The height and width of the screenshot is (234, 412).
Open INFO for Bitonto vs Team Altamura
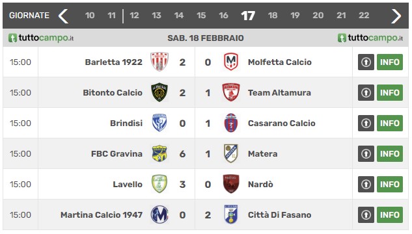coord(390,92)
